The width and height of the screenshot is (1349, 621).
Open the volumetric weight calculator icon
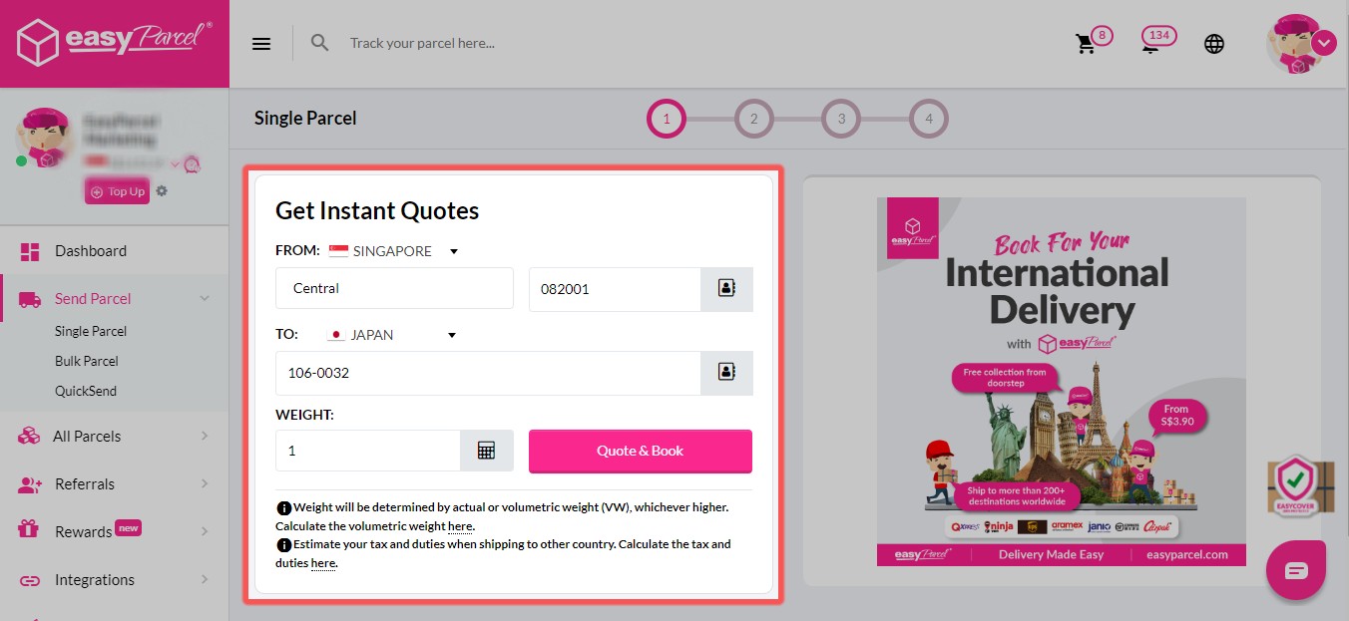coord(486,451)
